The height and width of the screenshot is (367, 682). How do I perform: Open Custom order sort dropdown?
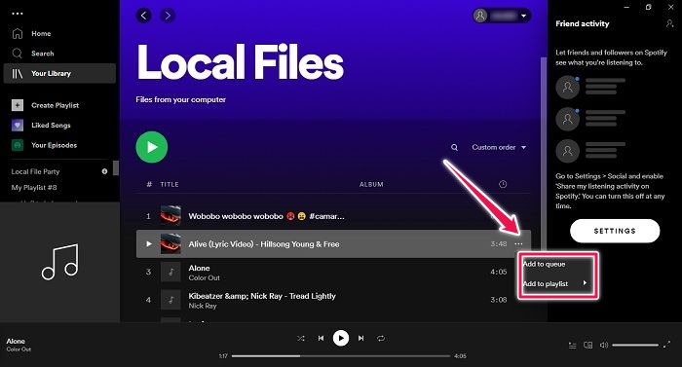[x=499, y=147]
